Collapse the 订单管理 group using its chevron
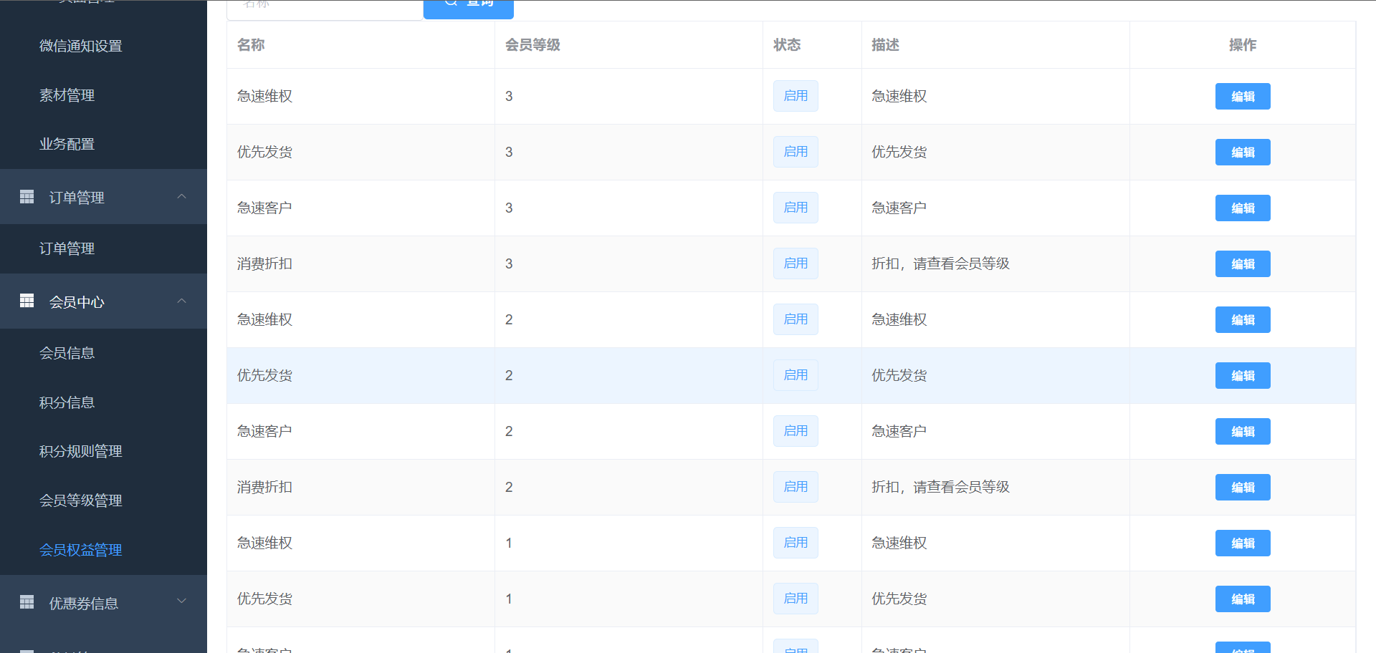Viewport: 1376px width, 653px height. click(181, 197)
